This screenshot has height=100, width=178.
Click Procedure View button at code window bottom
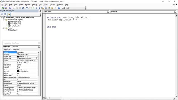(44, 98)
